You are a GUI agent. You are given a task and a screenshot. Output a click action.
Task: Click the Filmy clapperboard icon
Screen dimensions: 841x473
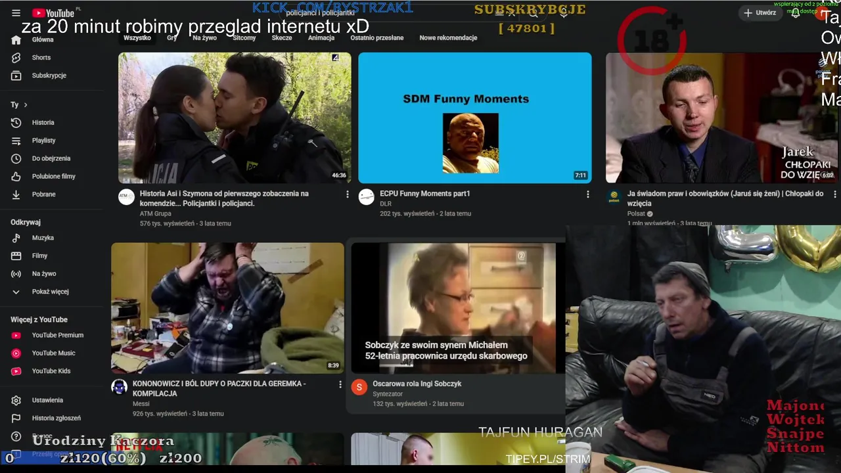point(16,256)
